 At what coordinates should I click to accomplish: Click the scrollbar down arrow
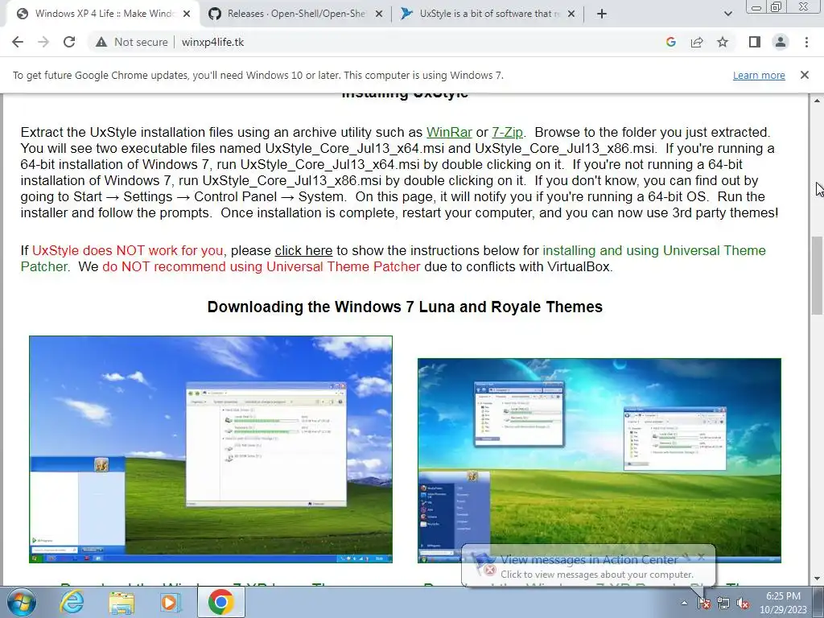[x=817, y=579]
